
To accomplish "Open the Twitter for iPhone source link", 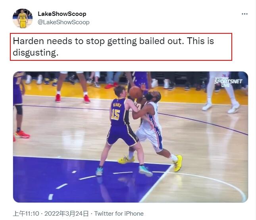I will point(119,214).
